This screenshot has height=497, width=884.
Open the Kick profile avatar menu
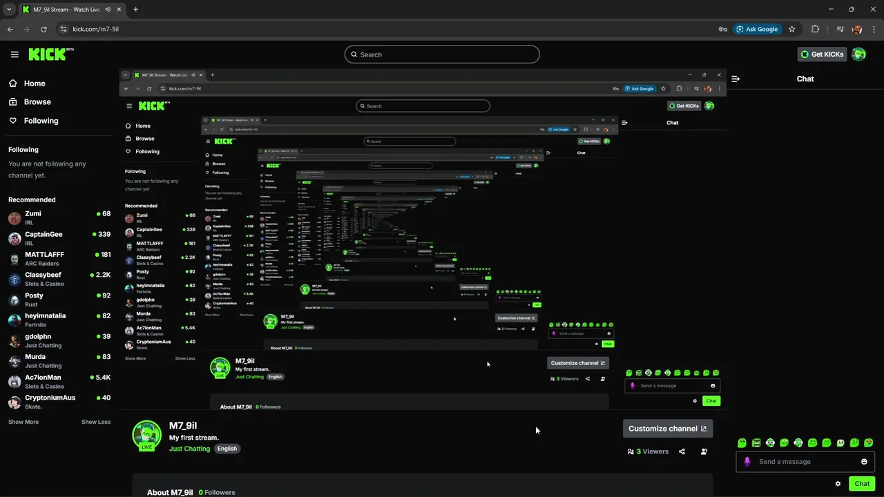(858, 55)
